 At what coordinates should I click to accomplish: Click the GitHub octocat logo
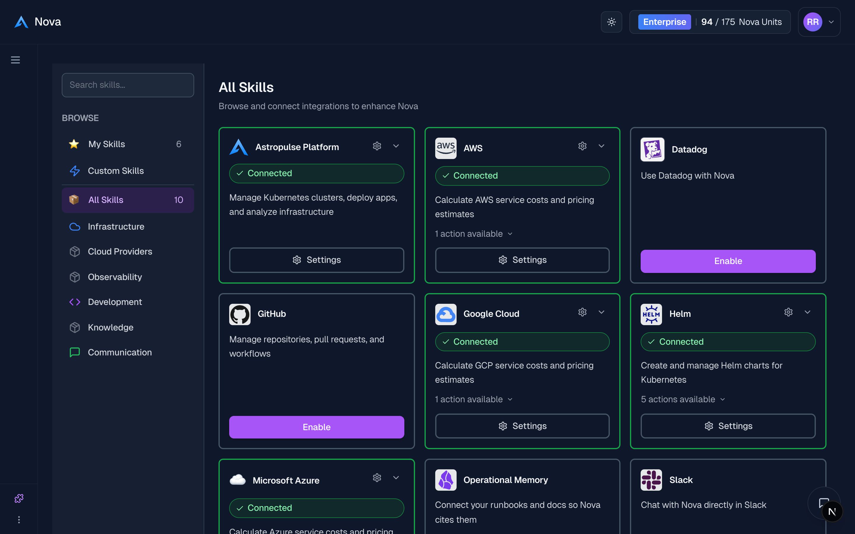[x=240, y=314]
